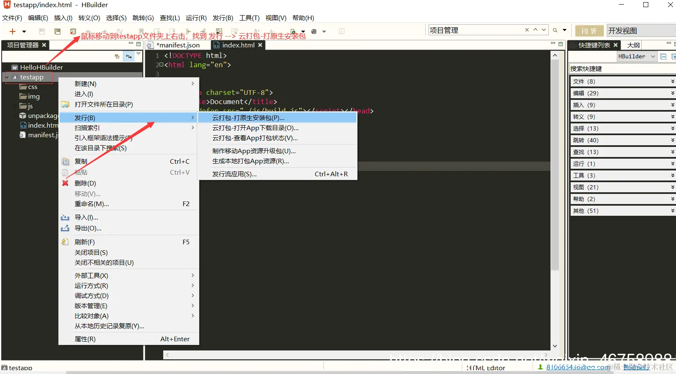Image resolution: width=676 pixels, height=374 pixels.
Task: Click the 问答 button
Action: [x=589, y=31]
